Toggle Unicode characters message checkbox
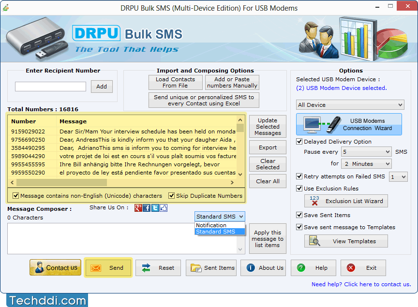Screen dimensions: 418x307 (x=16, y=196)
